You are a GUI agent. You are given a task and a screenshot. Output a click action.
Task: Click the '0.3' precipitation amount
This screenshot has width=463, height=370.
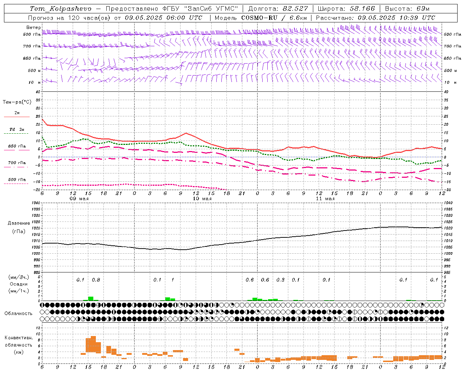tap(280, 280)
